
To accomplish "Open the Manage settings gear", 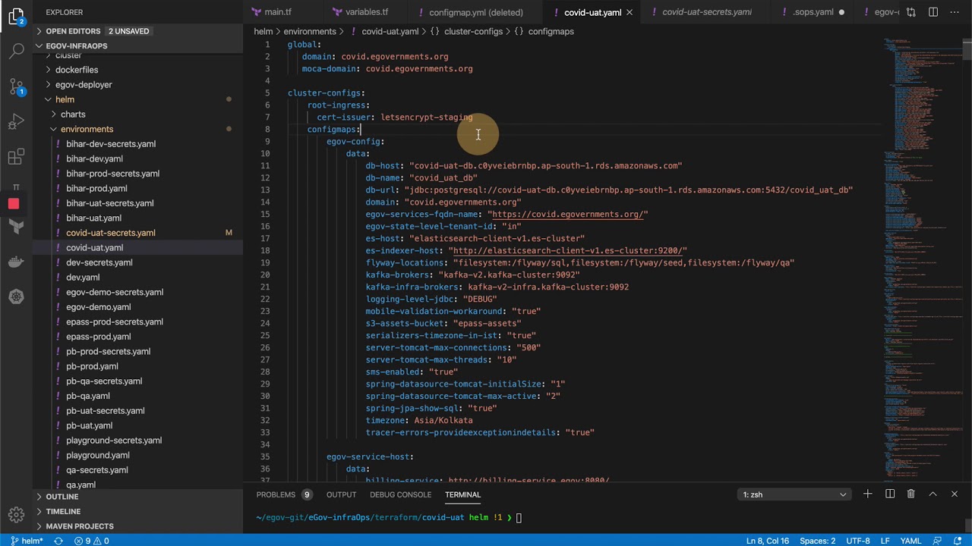I will click(16, 515).
